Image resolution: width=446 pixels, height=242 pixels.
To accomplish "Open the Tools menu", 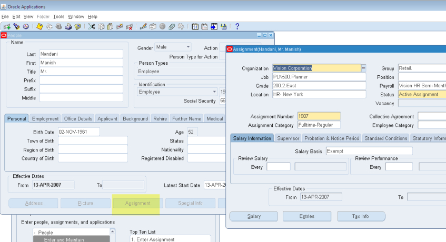I will [x=58, y=17].
